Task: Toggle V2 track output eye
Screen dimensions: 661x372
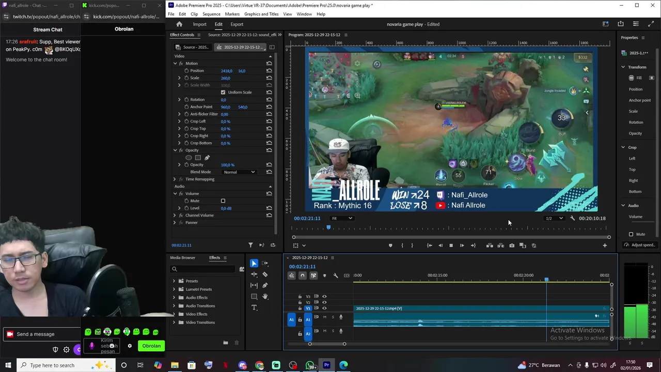Action: coord(324,302)
